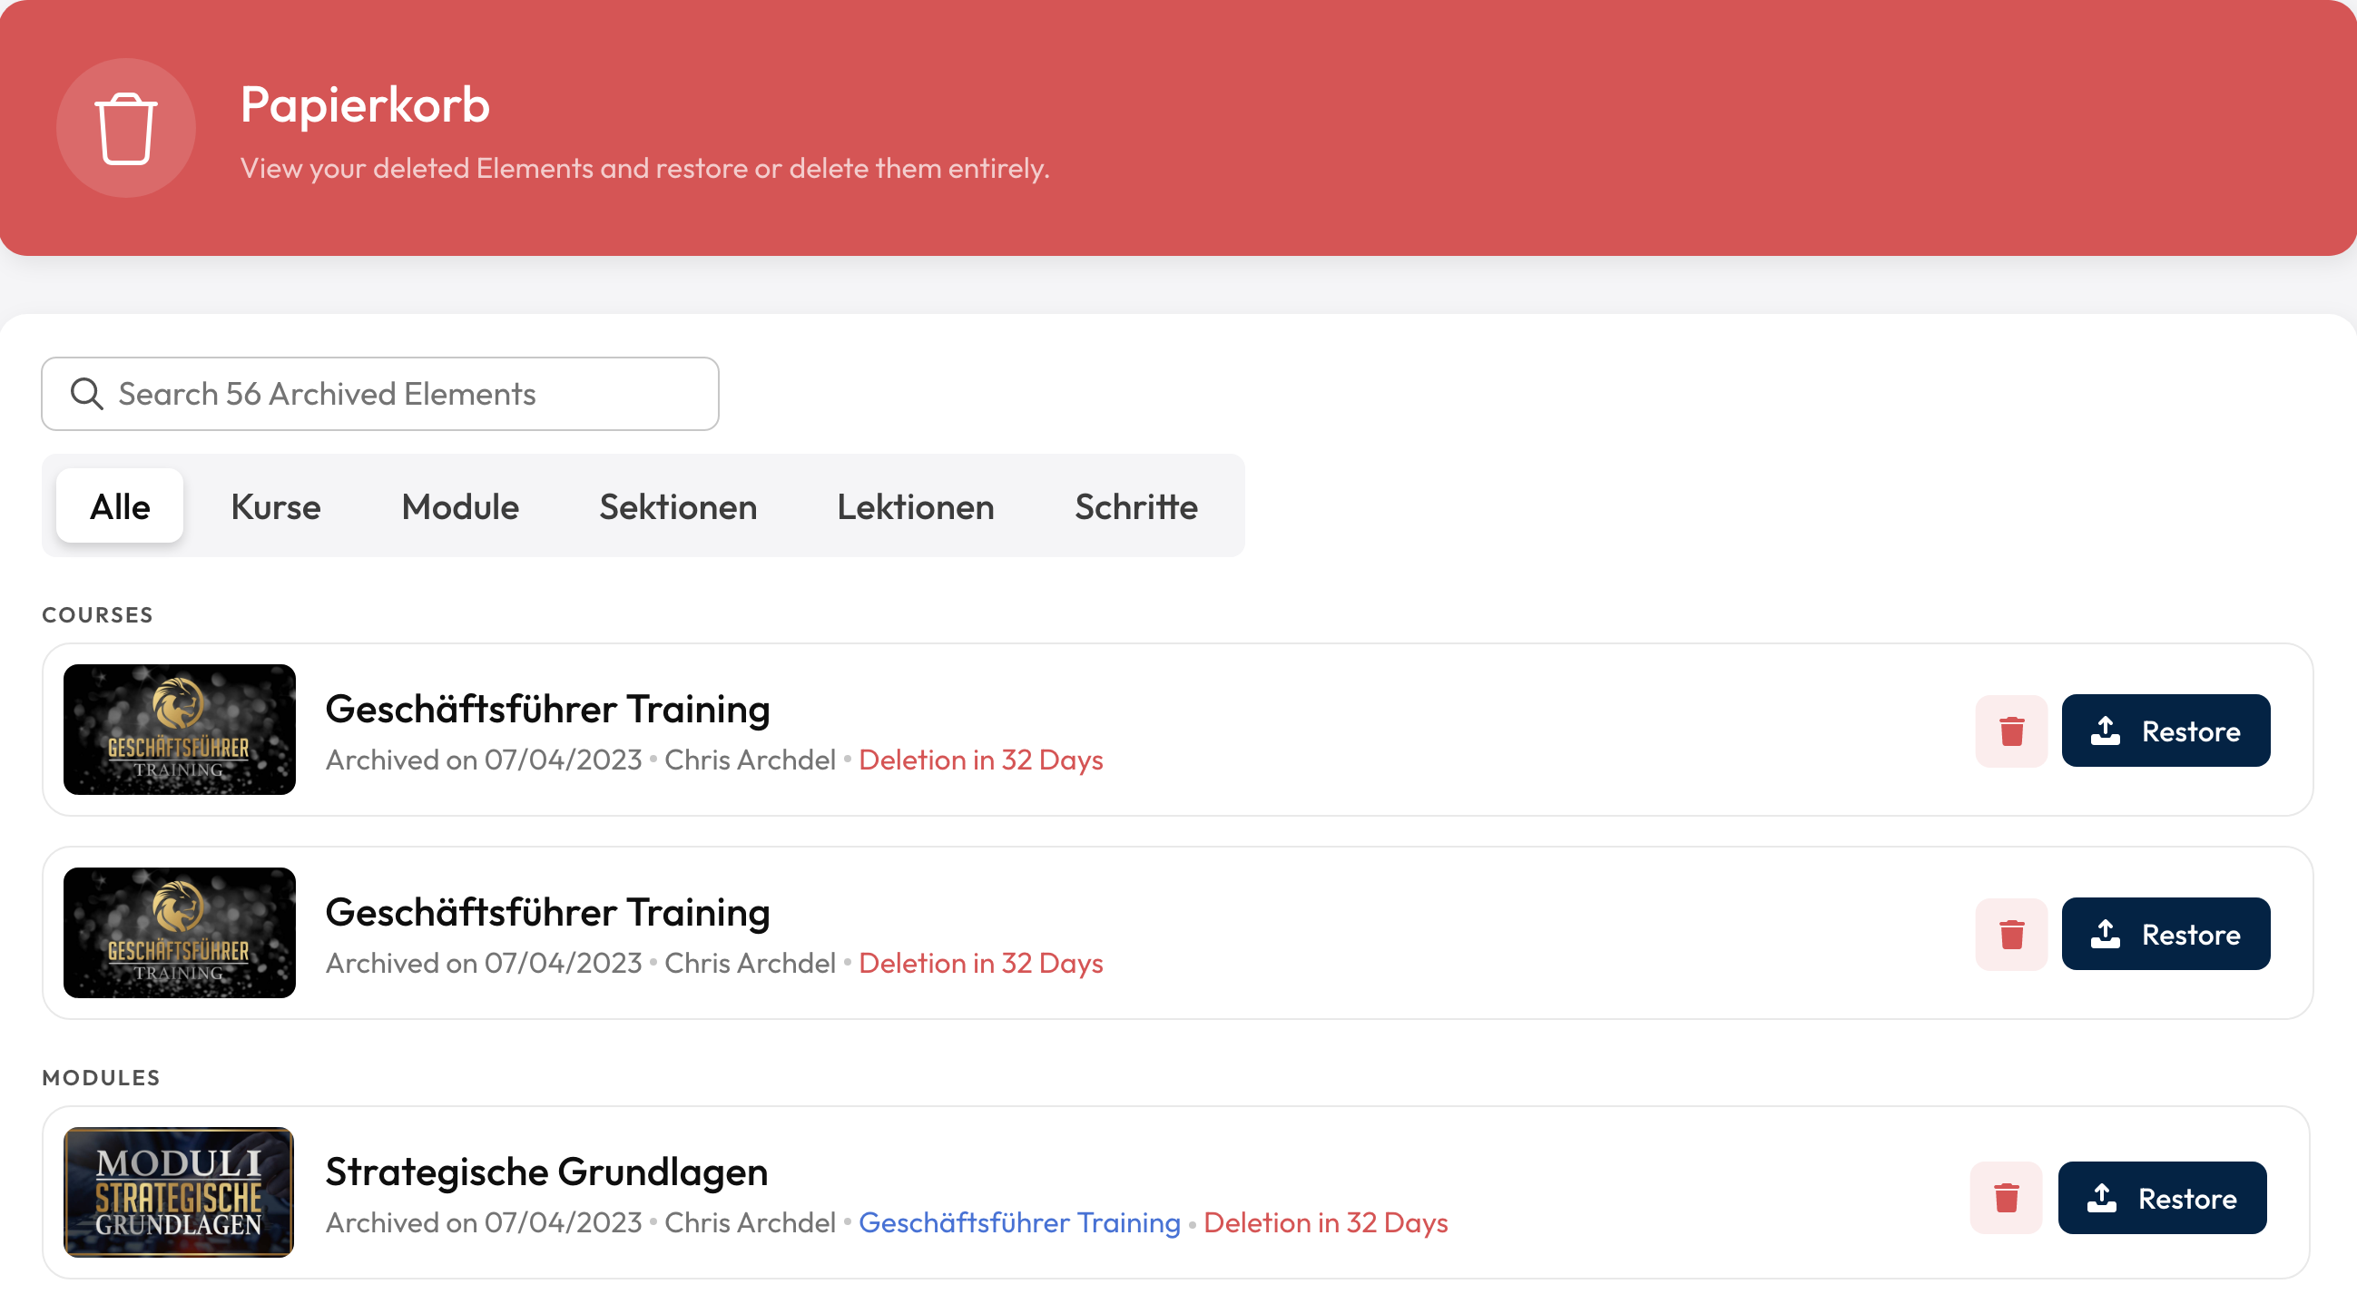Open the blue Geschäftsführer Training parent link
The height and width of the screenshot is (1304, 2357).
point(1018,1222)
